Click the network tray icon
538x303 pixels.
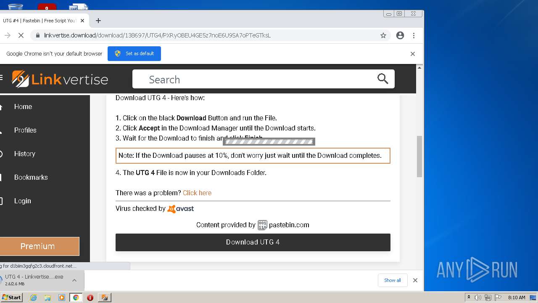click(488, 298)
